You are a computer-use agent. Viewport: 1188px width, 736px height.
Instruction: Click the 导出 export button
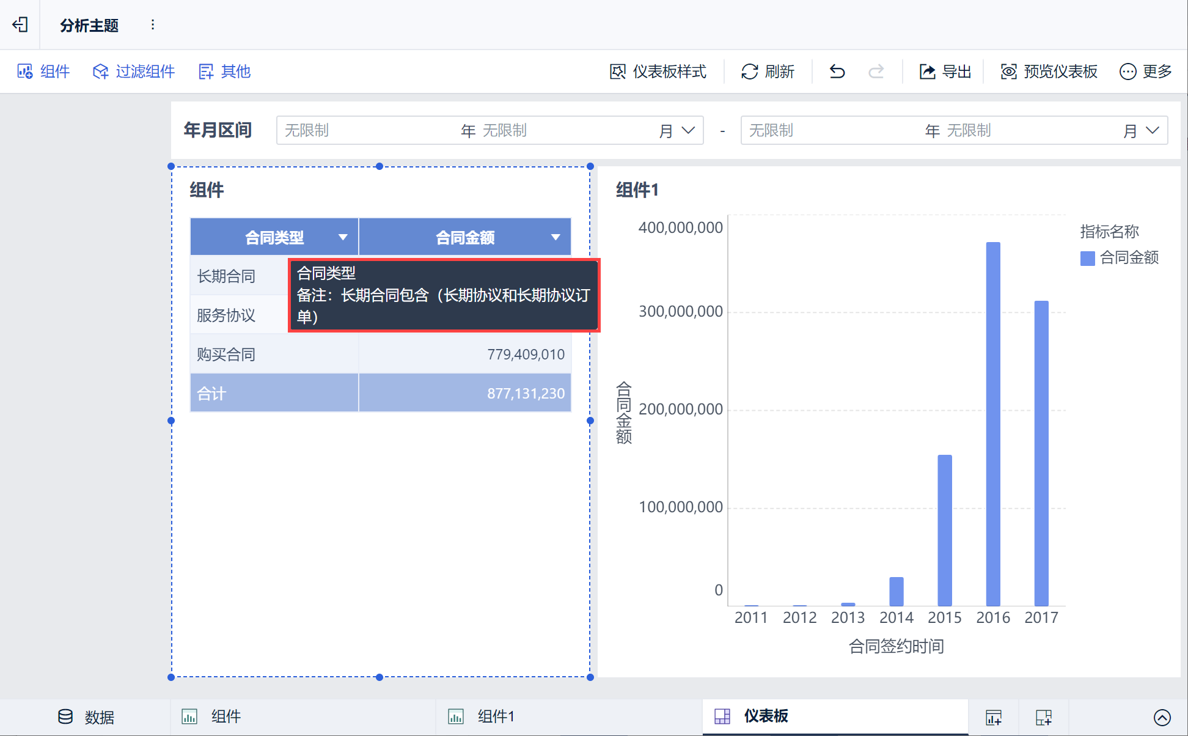pos(945,72)
